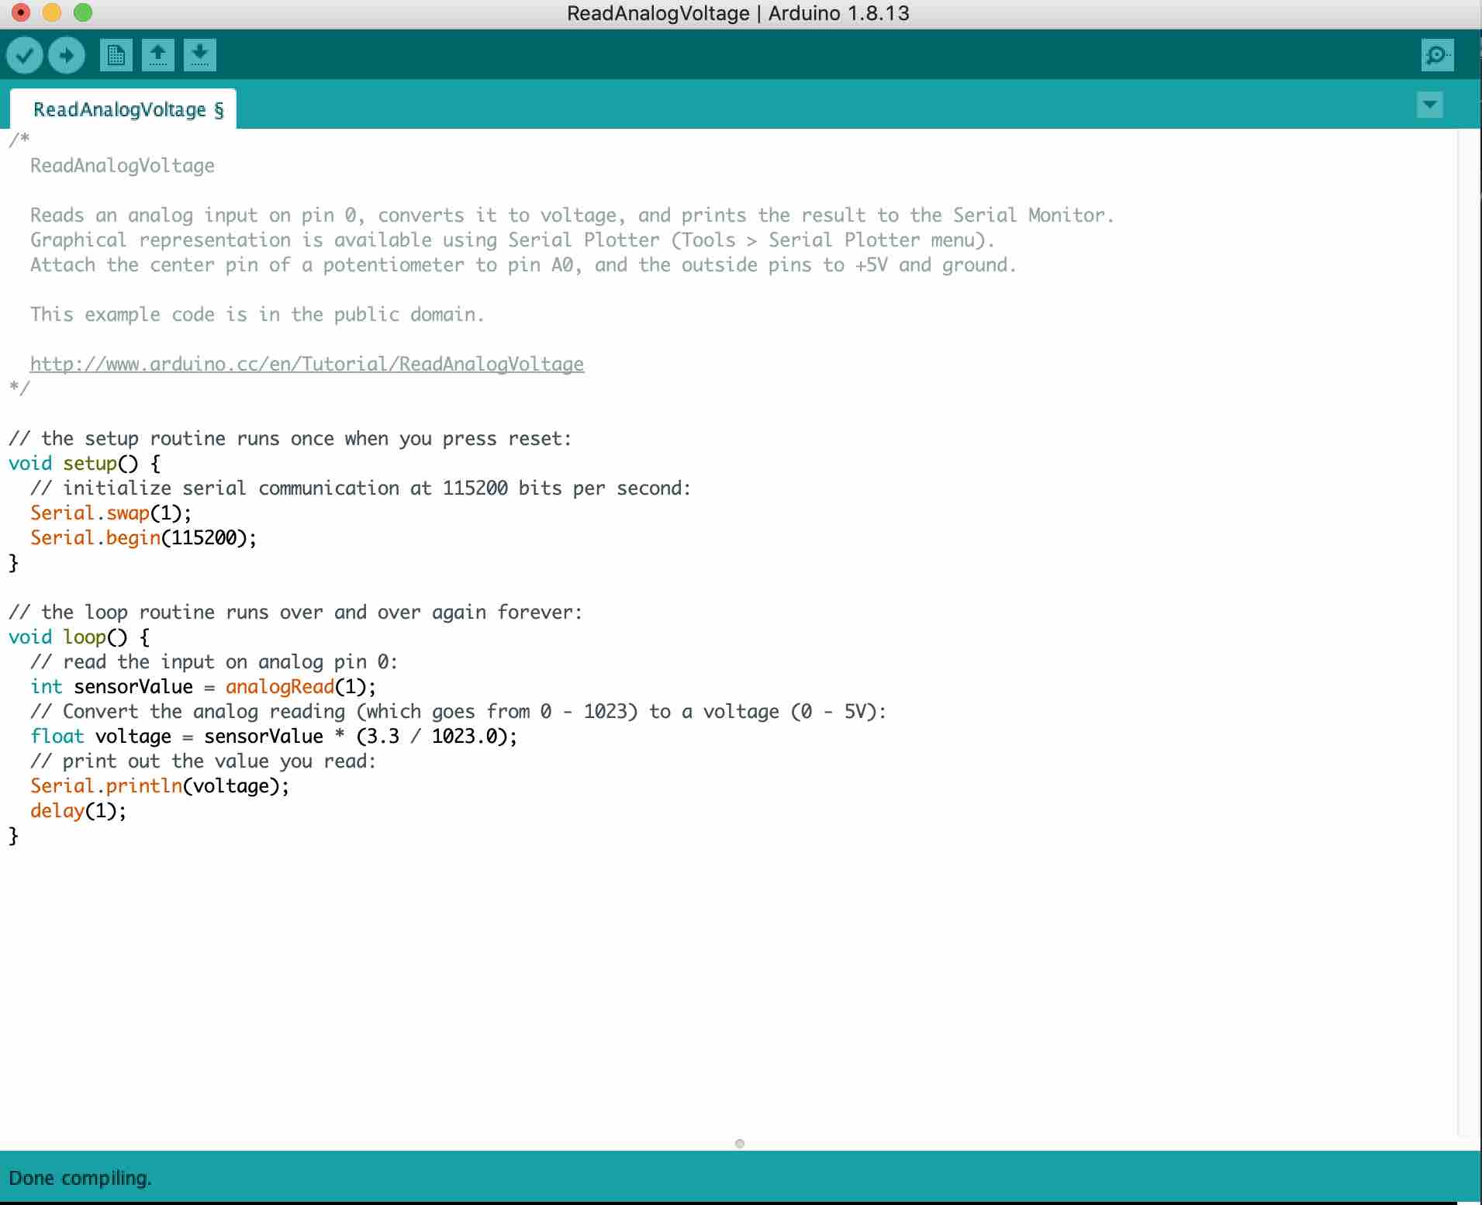This screenshot has height=1205, width=1482.
Task: Click the Done compiling status message
Action: tap(81, 1178)
